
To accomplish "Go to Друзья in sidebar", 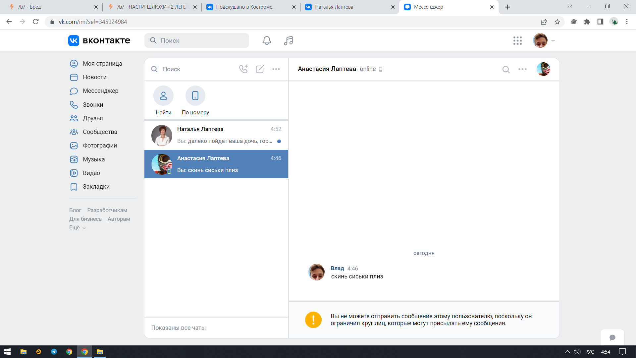I will pos(92,118).
